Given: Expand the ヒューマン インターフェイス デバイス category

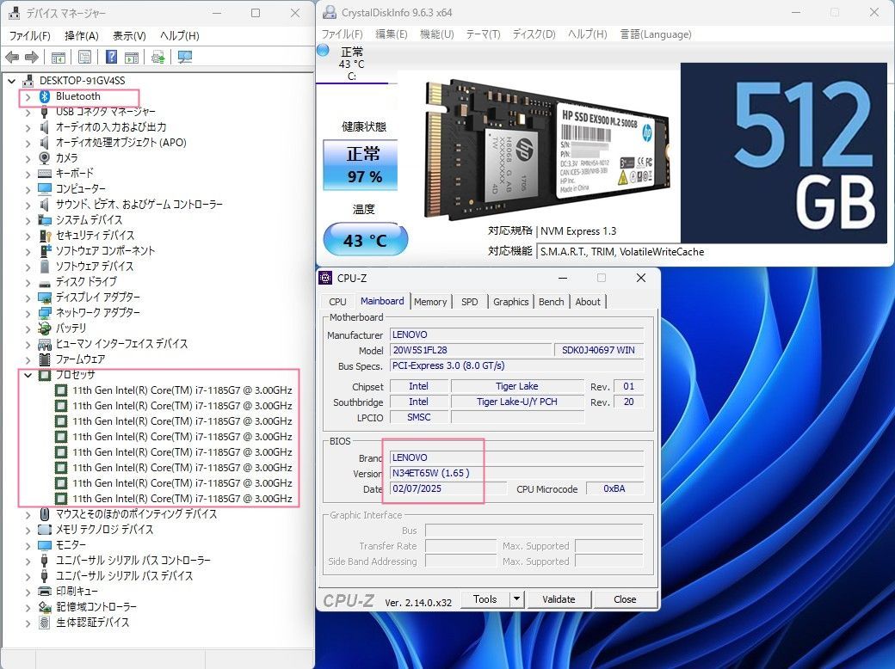Looking at the screenshot, I should coord(28,344).
